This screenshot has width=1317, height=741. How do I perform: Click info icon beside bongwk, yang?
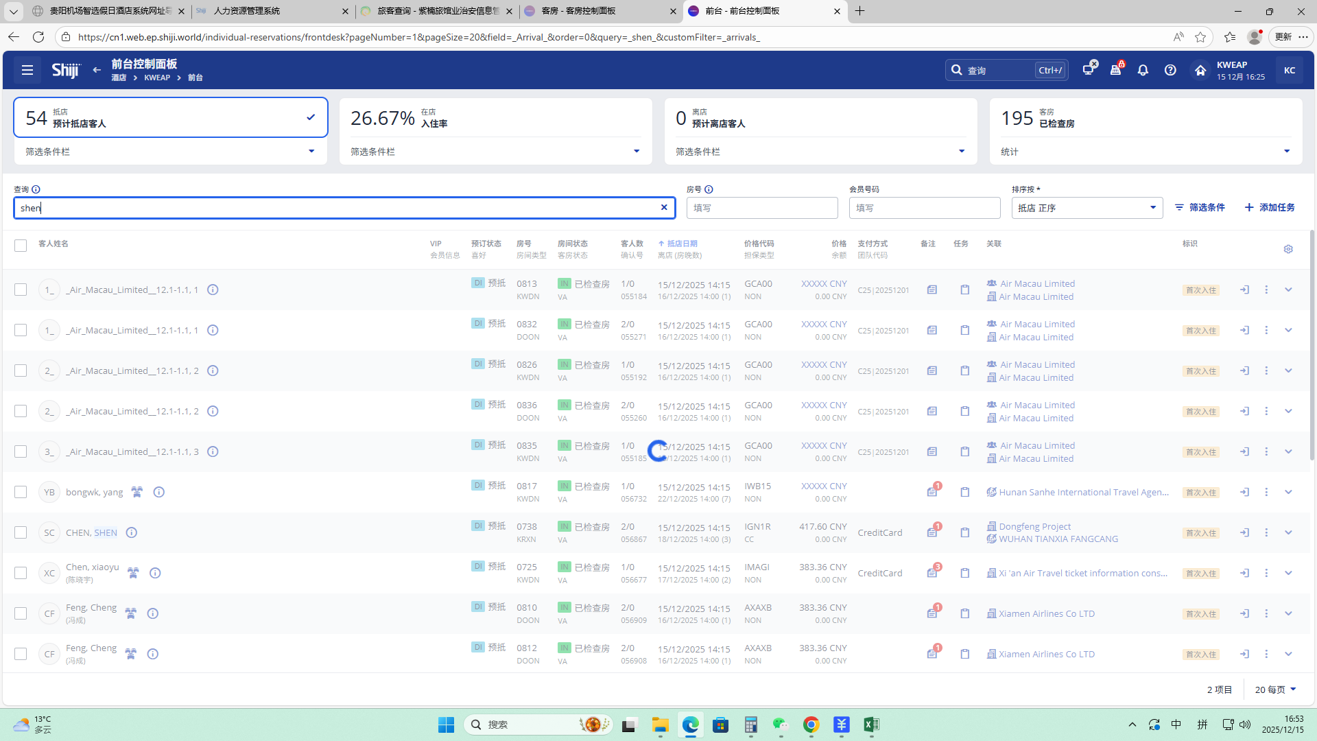158,492
